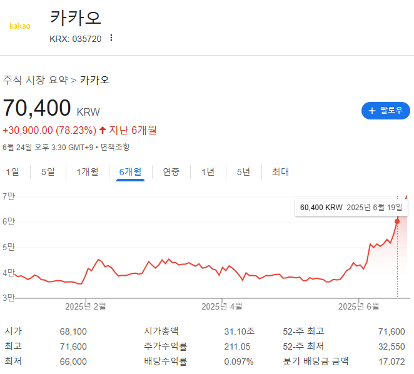Switch to the 연중 range tab
Viewport: 414px width, 374px height.
(171, 172)
